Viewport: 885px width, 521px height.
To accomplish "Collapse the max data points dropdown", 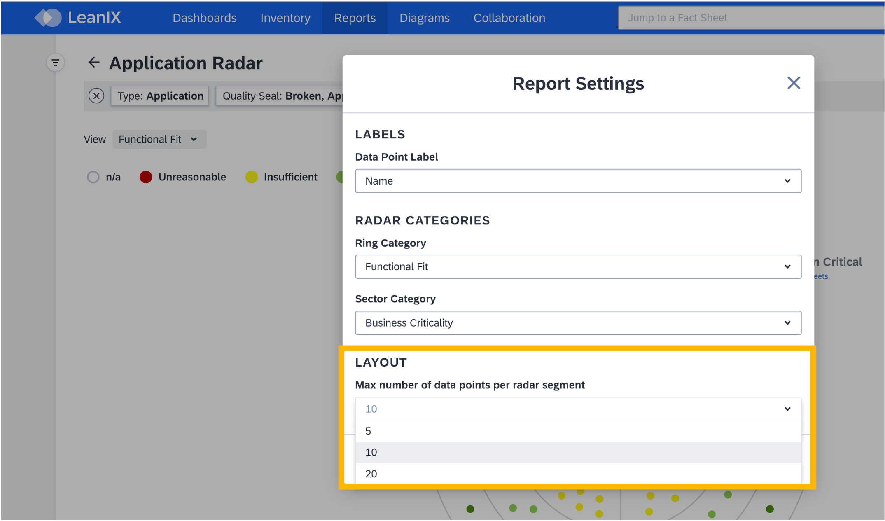I will tap(578, 409).
